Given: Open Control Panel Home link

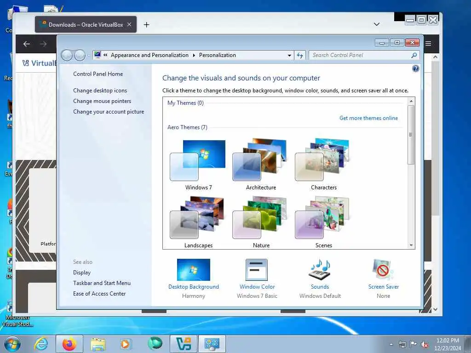Looking at the screenshot, I should coord(98,74).
